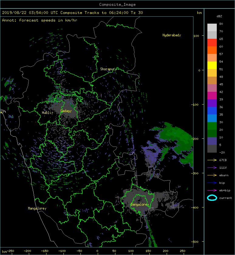
Task: Click the blue 36 dBZ color swatch
Action: pyautogui.click(x=212, y=111)
